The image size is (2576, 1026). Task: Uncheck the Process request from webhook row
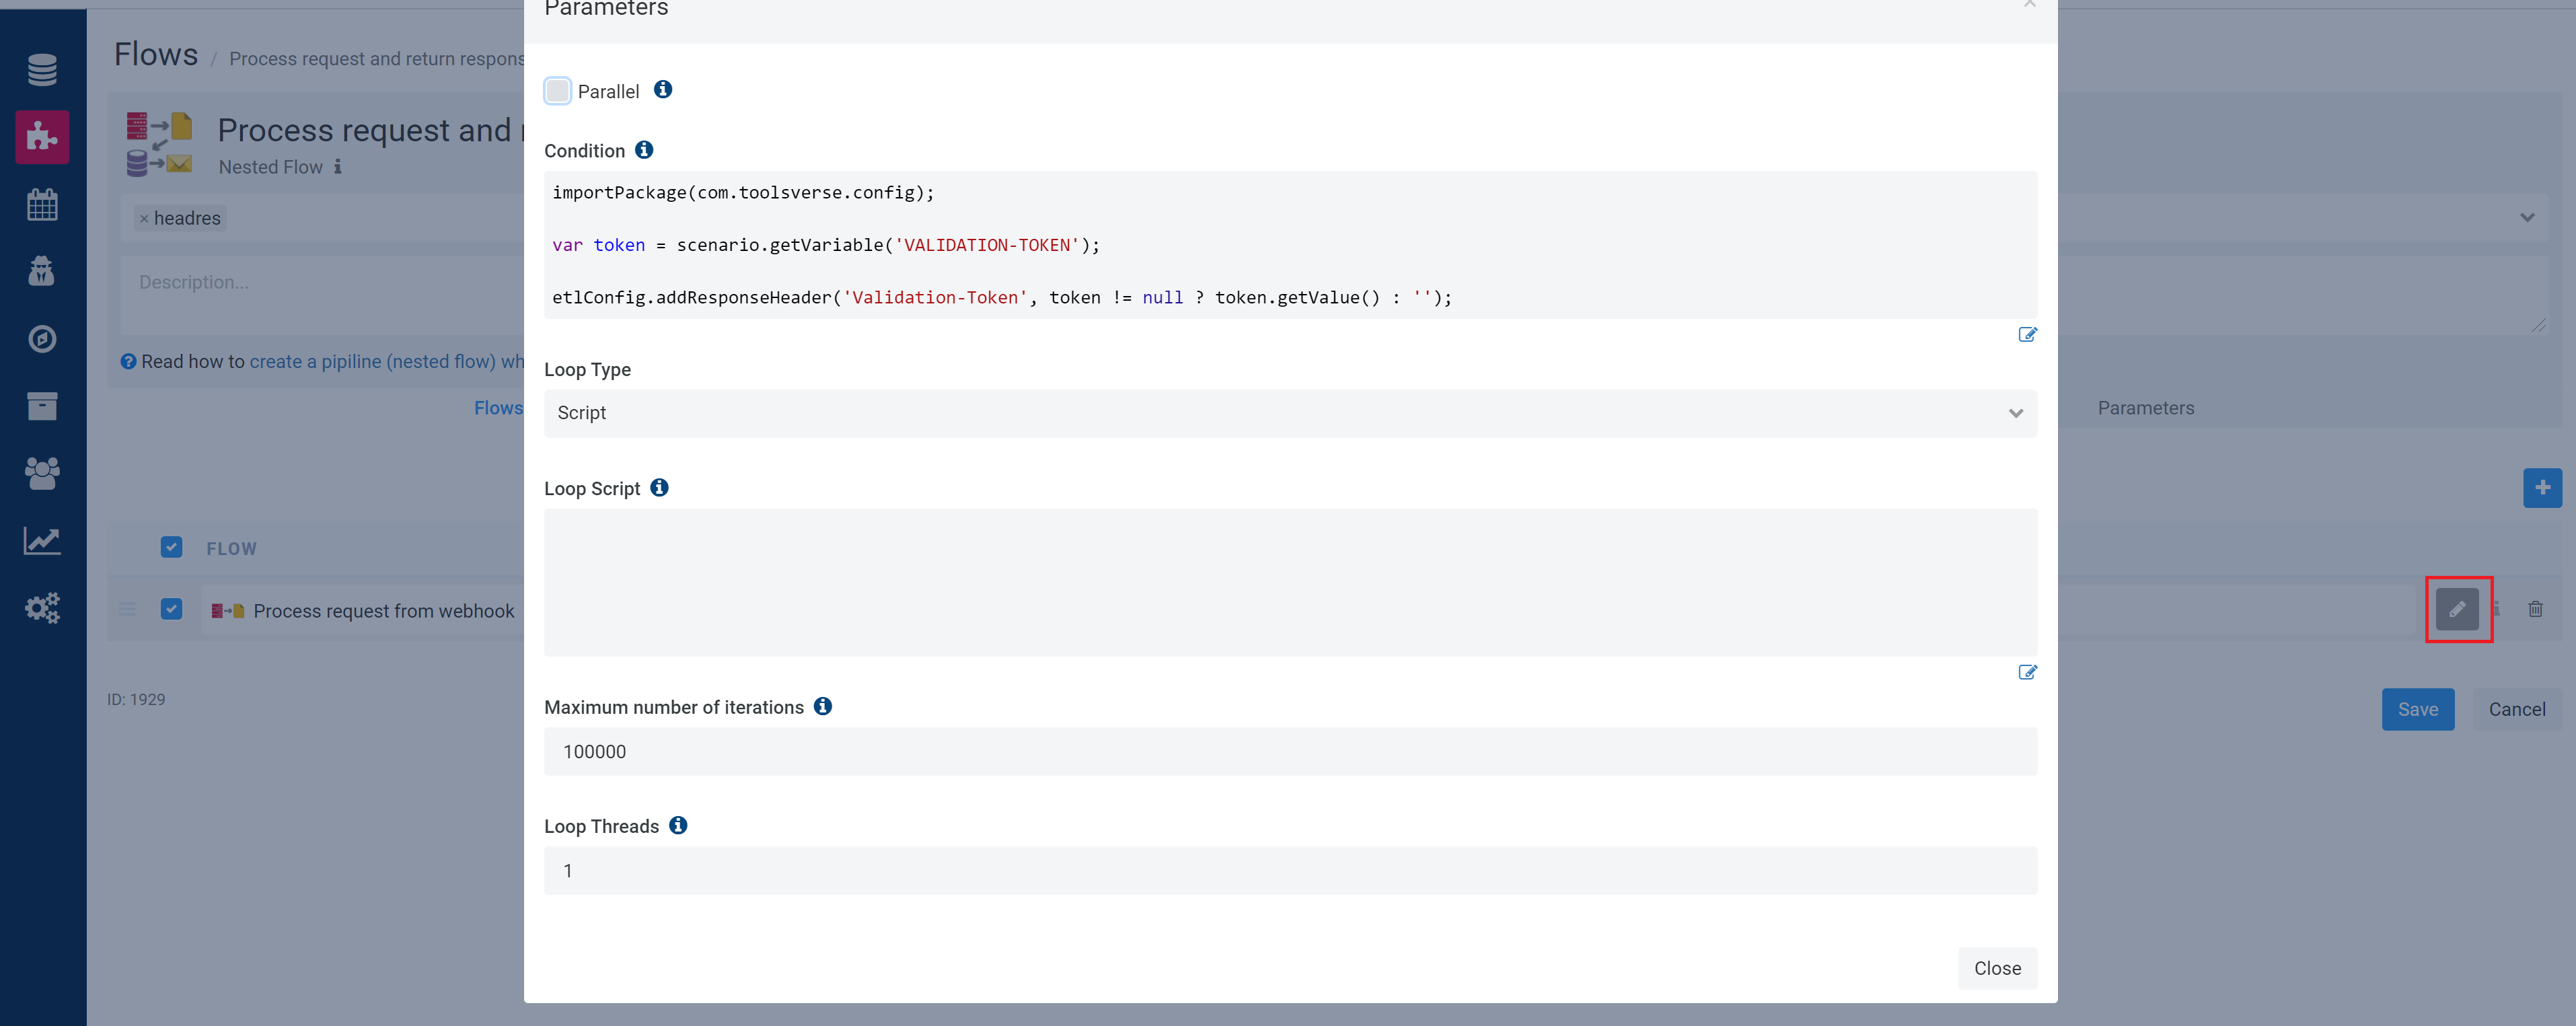point(171,610)
